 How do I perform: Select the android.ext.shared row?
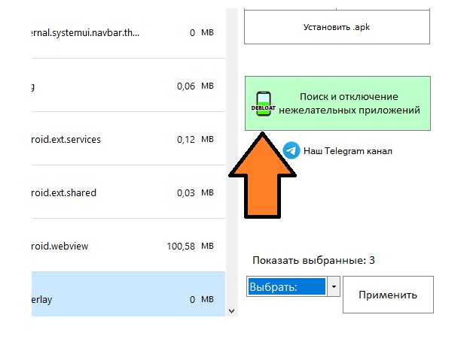128,192
